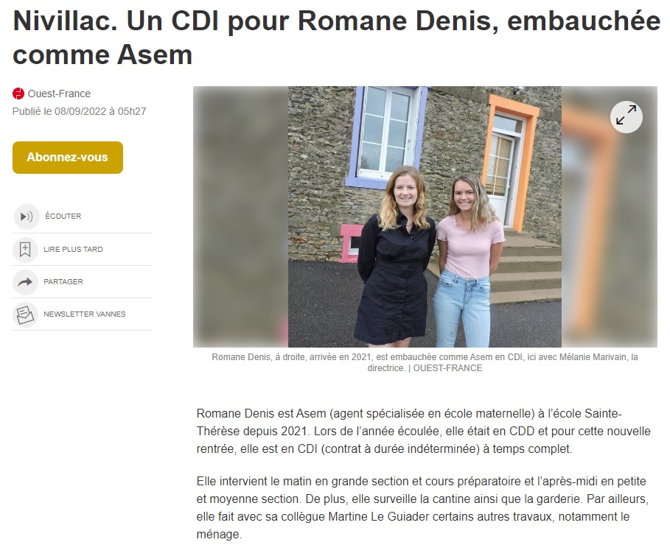Click the Abonnez-vous subscribe button
The height and width of the screenshot is (556, 670).
pyautogui.click(x=68, y=157)
